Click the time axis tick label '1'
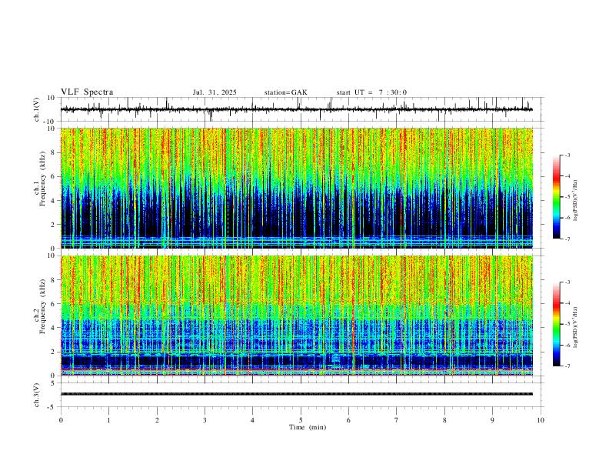Image resolution: width=609 pixels, height=471 pixels. 108,420
